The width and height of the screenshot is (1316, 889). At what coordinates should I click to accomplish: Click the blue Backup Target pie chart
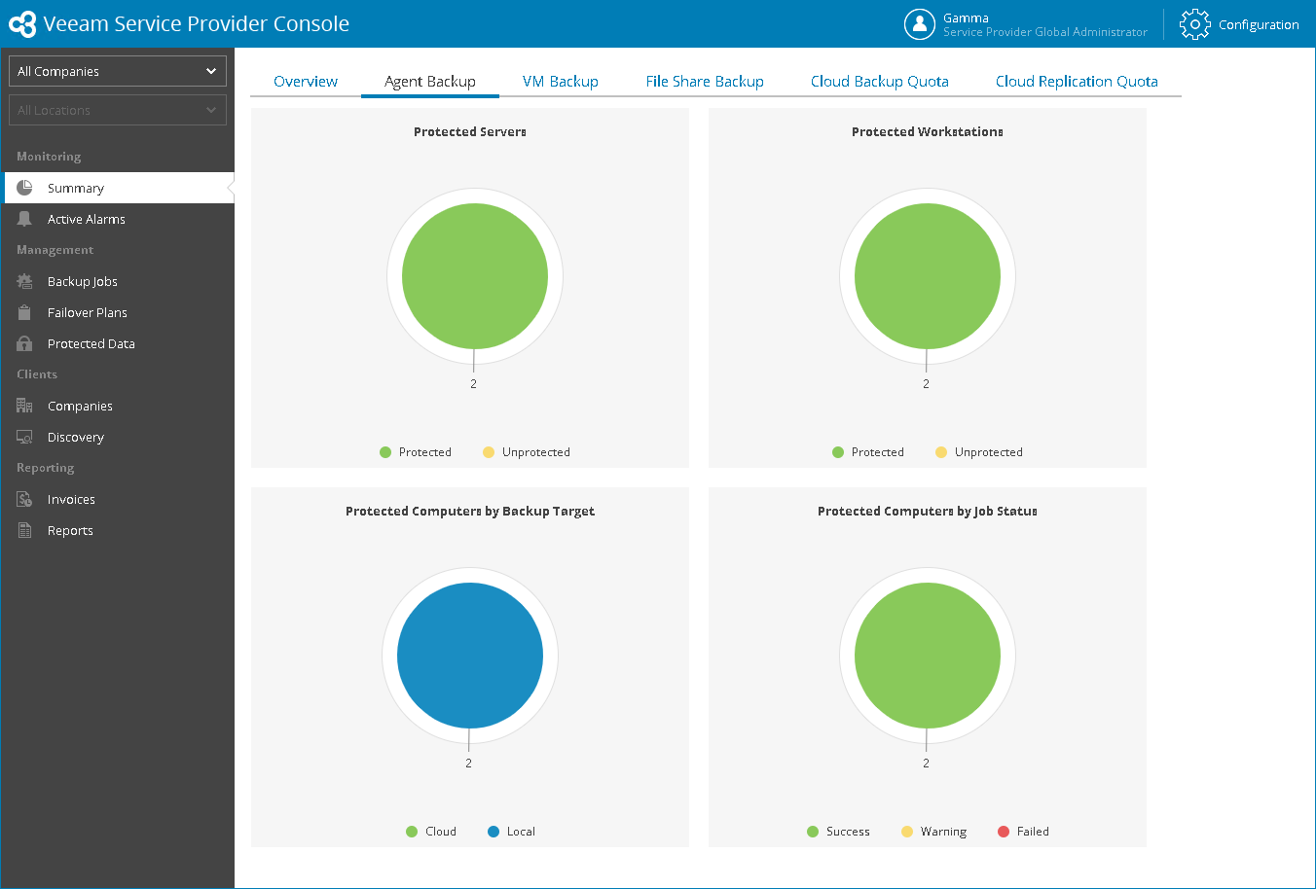[470, 656]
